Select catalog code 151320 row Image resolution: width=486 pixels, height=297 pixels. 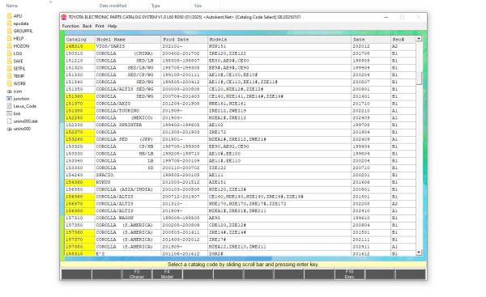coord(241,68)
